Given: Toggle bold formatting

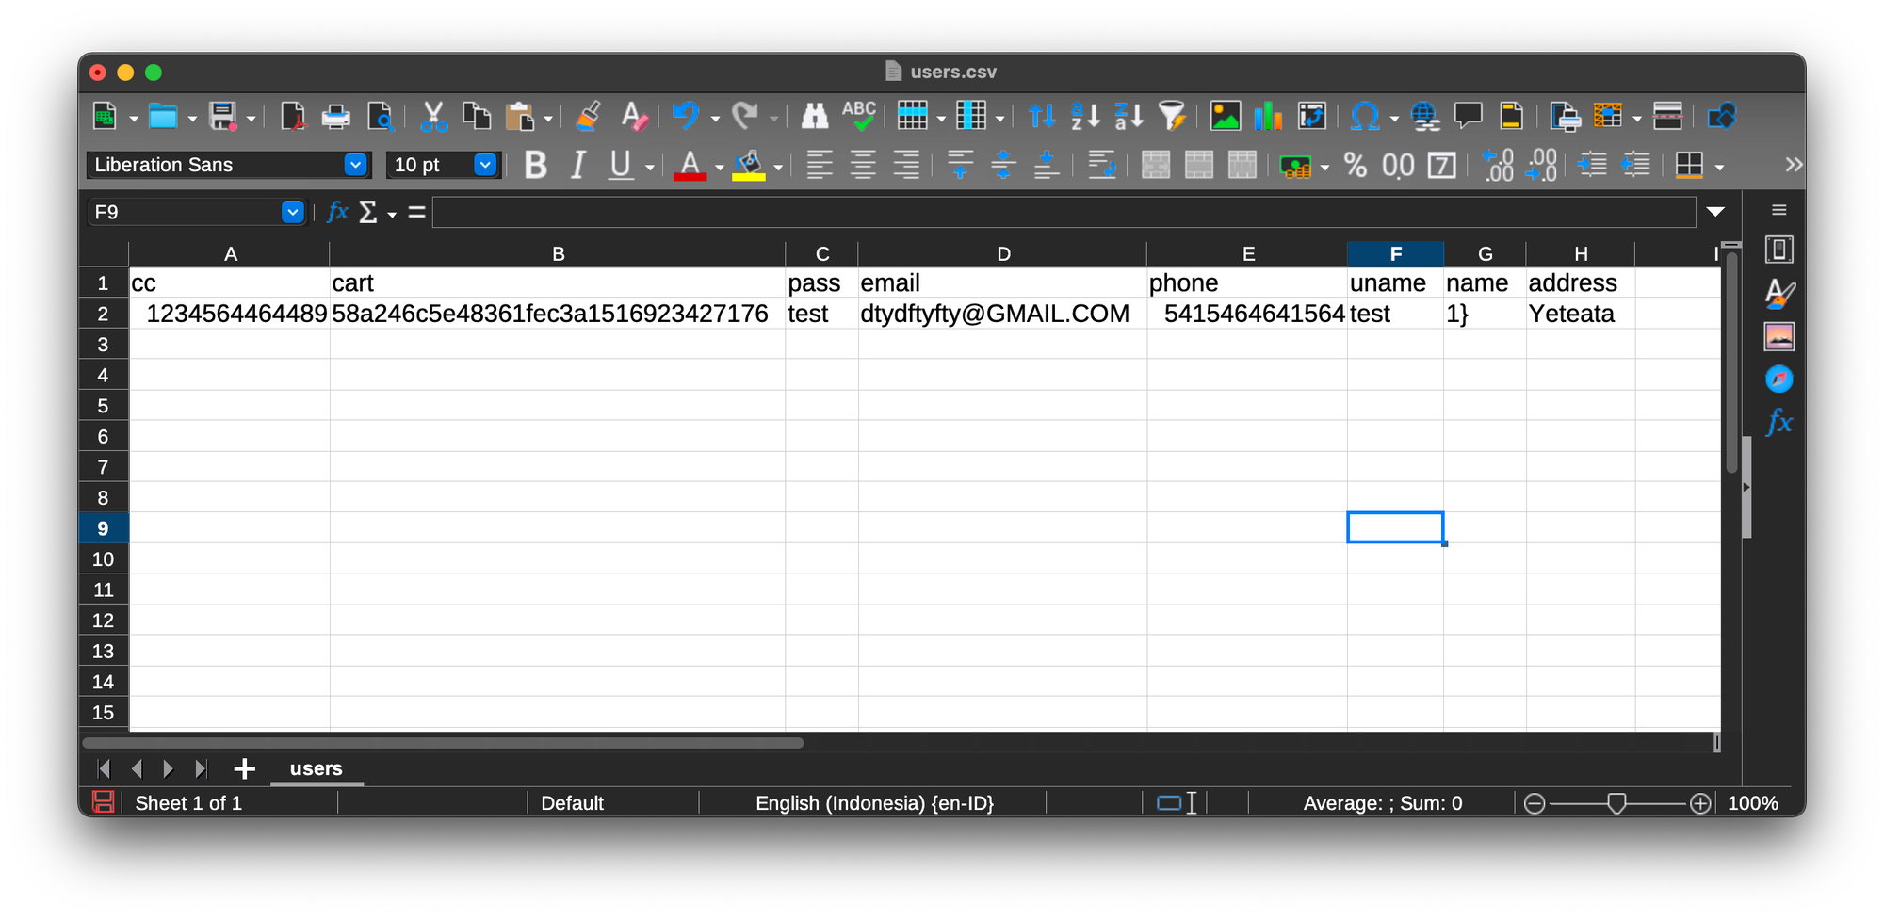Looking at the screenshot, I should click(x=535, y=166).
